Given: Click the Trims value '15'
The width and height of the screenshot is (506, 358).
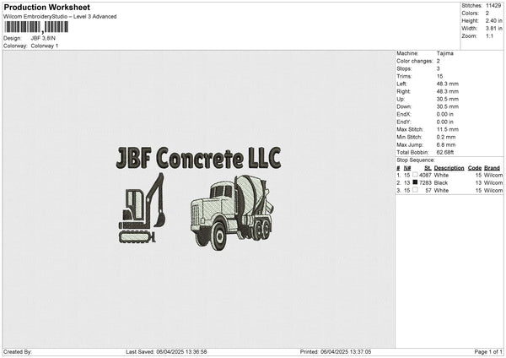Looking at the screenshot, I should (x=440, y=76).
